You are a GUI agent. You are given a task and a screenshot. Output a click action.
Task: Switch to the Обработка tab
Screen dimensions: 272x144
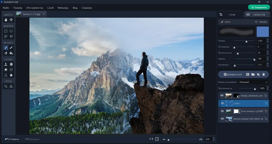257,15
